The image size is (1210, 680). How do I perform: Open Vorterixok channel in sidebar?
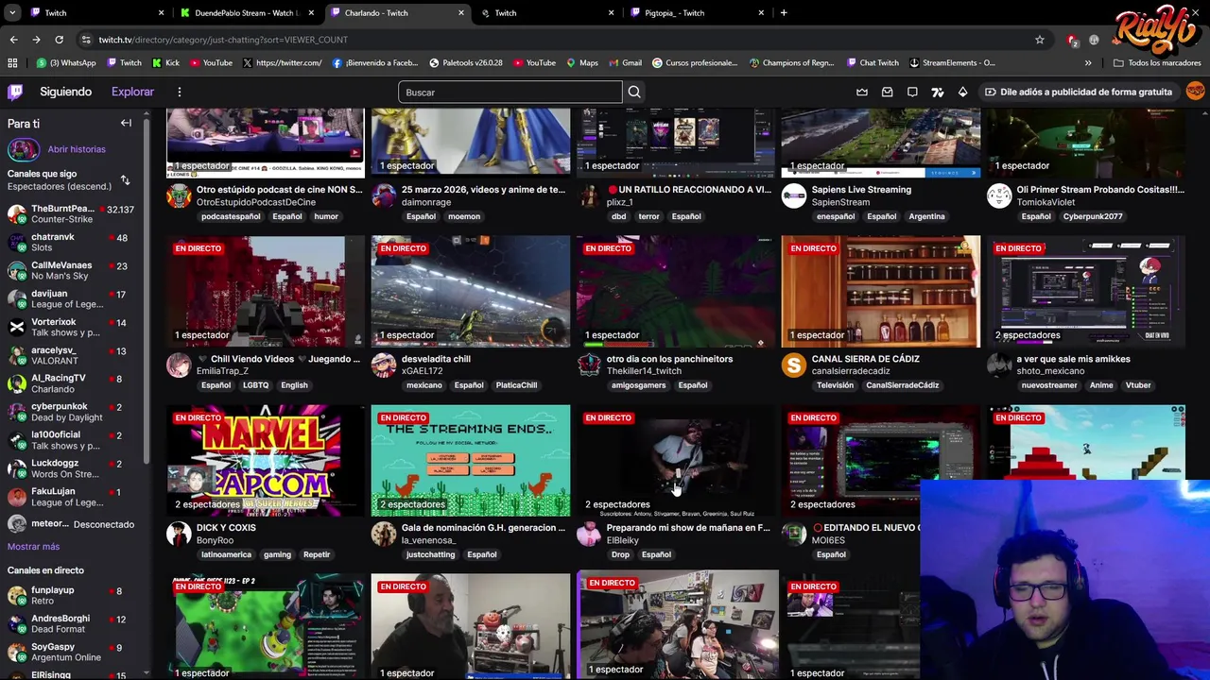72,328
